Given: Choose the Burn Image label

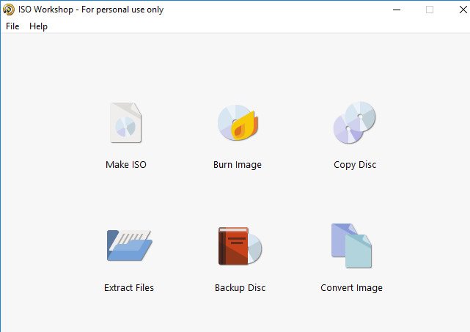Looking at the screenshot, I should tap(238, 165).
